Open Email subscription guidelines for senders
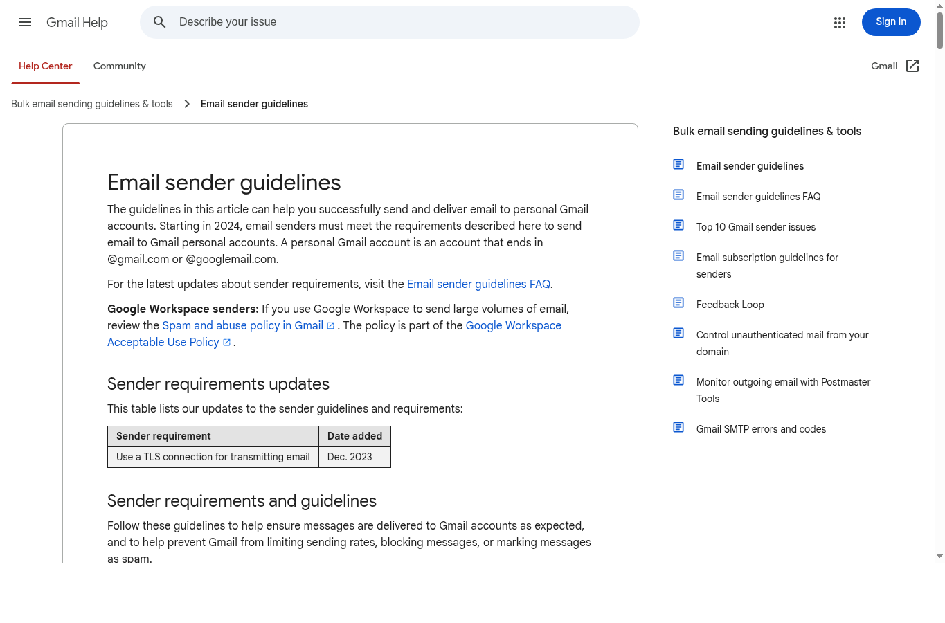 [x=767, y=266]
